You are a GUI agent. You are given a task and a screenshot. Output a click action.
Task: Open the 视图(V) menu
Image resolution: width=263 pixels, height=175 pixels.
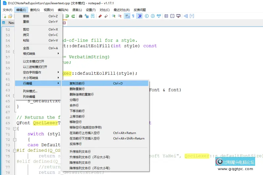pyautogui.click(x=49, y=10)
